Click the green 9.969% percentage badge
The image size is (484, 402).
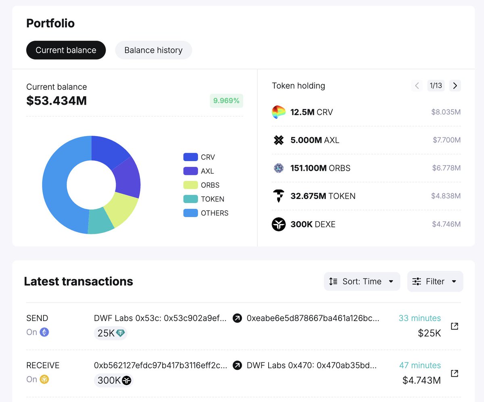[226, 101]
